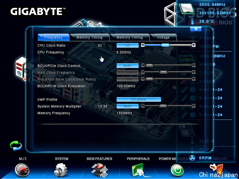Screen dimensions: 239x179
Task: Click the 35x100.02MHz readout in status panel
Action: [x=215, y=13]
